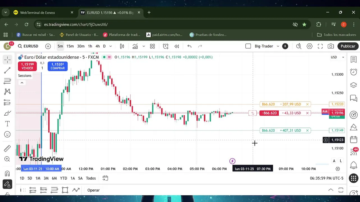
Task: Select the 5m timeframe
Action: (60, 46)
